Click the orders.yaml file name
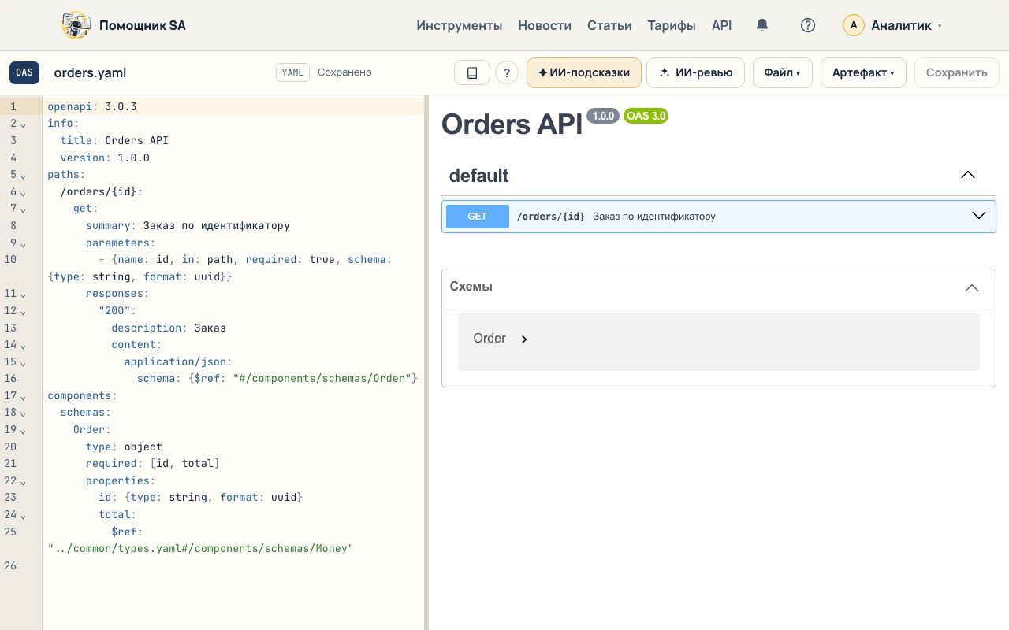 click(90, 72)
